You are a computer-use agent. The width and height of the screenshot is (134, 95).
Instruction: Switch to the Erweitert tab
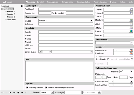click(x=41, y=2)
